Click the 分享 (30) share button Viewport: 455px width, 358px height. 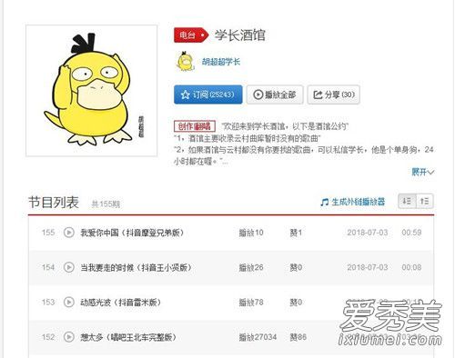pyautogui.click(x=334, y=94)
